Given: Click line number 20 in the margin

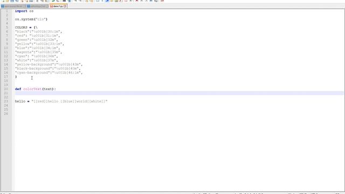Looking at the screenshot, I should pos(6,89).
